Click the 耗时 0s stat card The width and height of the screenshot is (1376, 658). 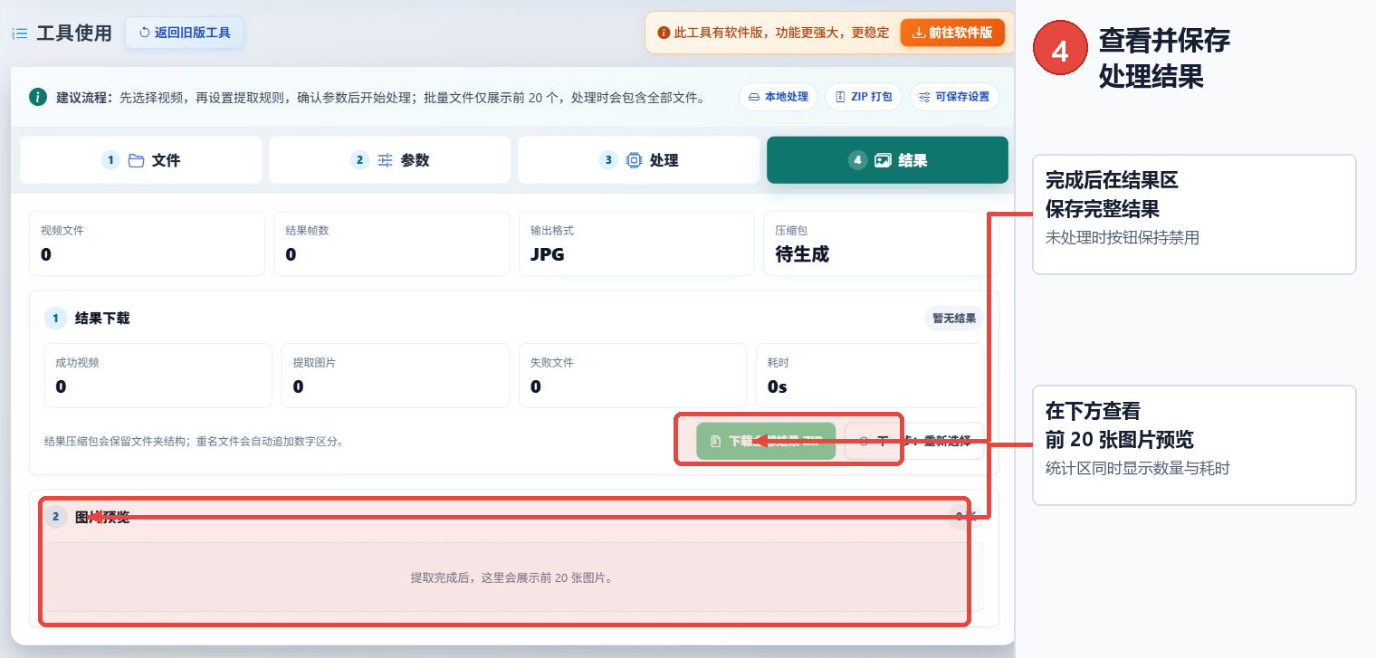tap(870, 376)
